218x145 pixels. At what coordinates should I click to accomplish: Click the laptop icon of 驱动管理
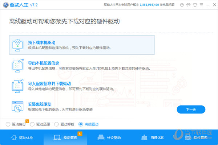click(x=57, y=137)
